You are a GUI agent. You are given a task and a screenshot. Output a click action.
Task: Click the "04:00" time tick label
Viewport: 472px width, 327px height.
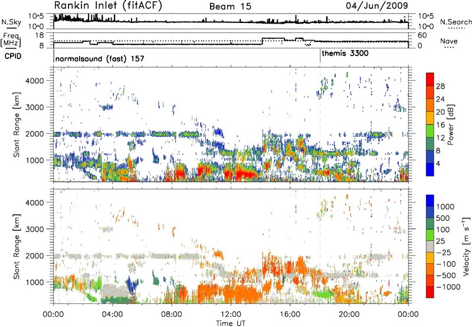pos(113,315)
